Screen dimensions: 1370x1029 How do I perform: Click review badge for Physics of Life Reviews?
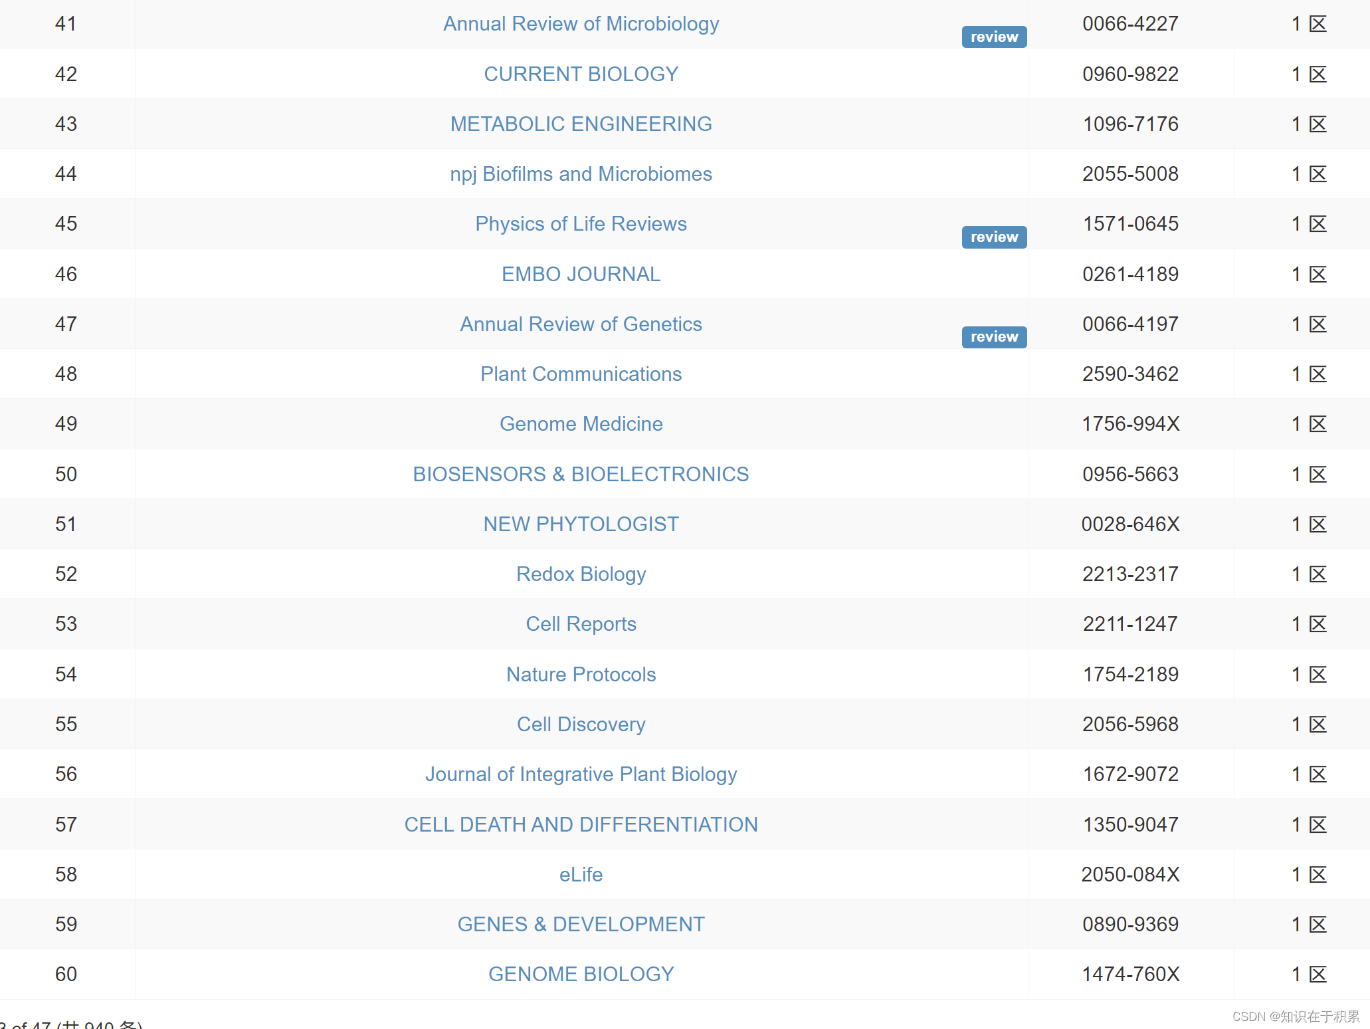pos(994,237)
